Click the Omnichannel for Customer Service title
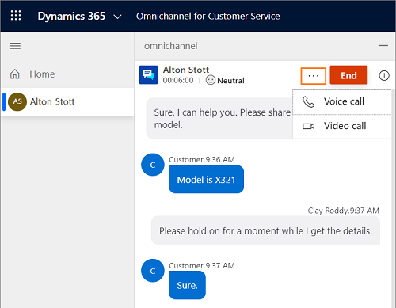The width and height of the screenshot is (396, 308). click(x=208, y=17)
